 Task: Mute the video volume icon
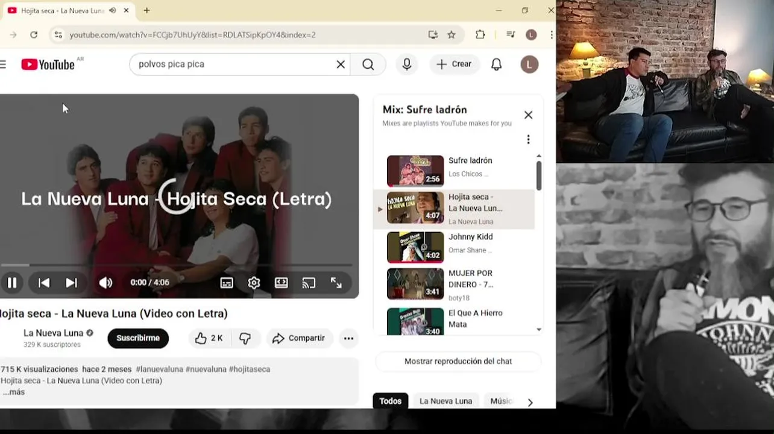click(105, 283)
